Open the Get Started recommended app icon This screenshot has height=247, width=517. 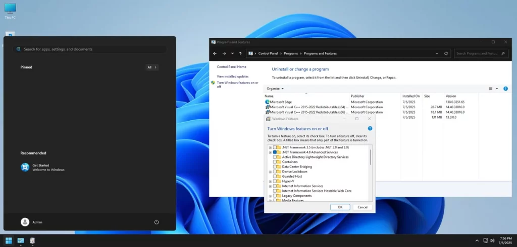[25, 167]
